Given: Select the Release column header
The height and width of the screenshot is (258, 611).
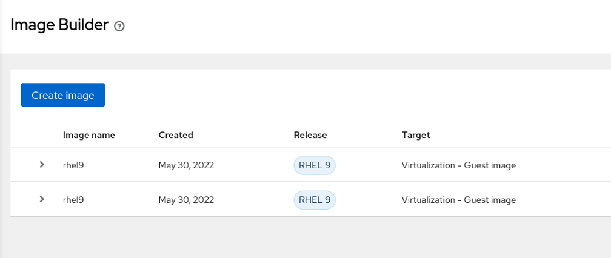Looking at the screenshot, I should coord(310,135).
